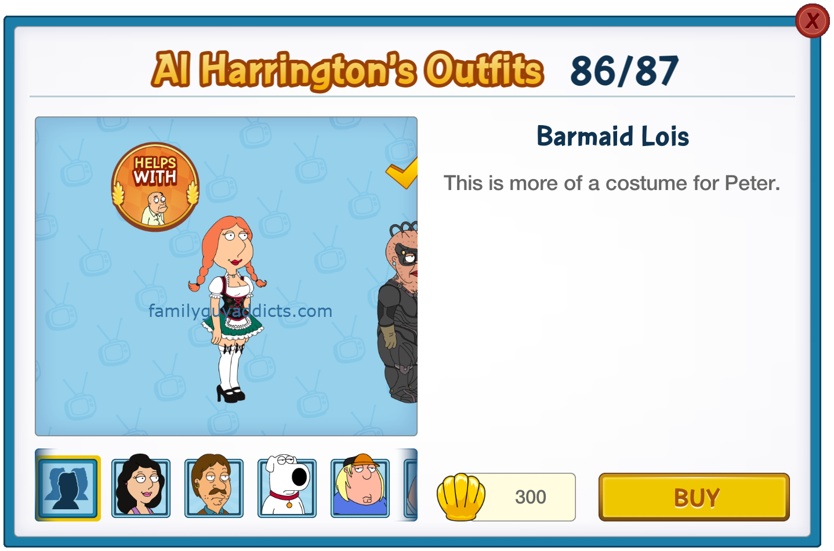Click the yellow checkmark on next outfit

(403, 174)
